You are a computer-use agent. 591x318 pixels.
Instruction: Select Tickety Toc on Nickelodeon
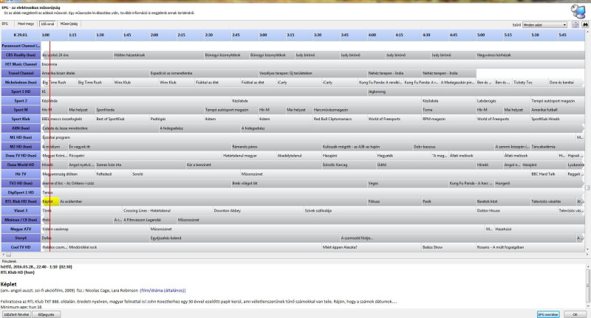(x=530, y=83)
